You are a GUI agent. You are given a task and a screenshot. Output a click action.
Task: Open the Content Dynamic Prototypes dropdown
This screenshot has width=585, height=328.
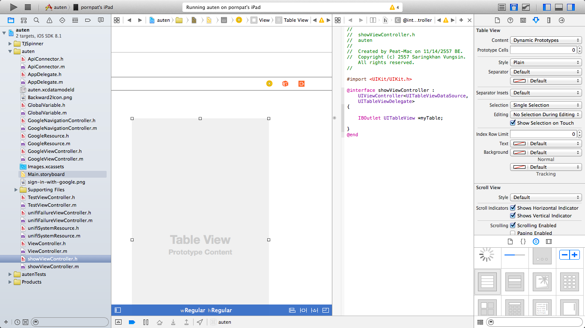[x=546, y=40]
